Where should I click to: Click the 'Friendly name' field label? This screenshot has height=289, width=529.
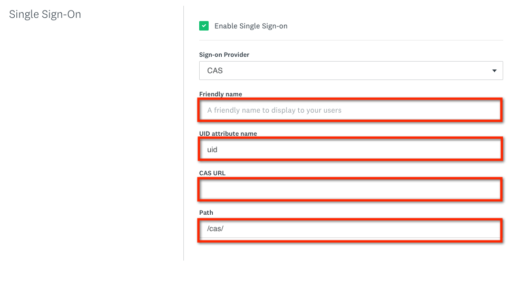[x=220, y=94]
